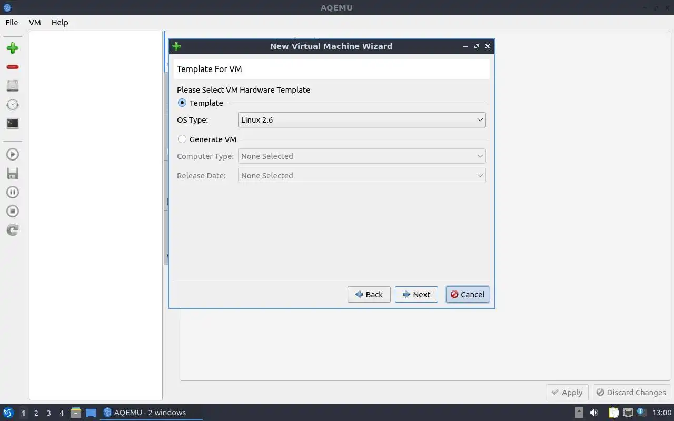This screenshot has height=421, width=674.
Task: Click the notification info tray icon
Action: (641, 412)
